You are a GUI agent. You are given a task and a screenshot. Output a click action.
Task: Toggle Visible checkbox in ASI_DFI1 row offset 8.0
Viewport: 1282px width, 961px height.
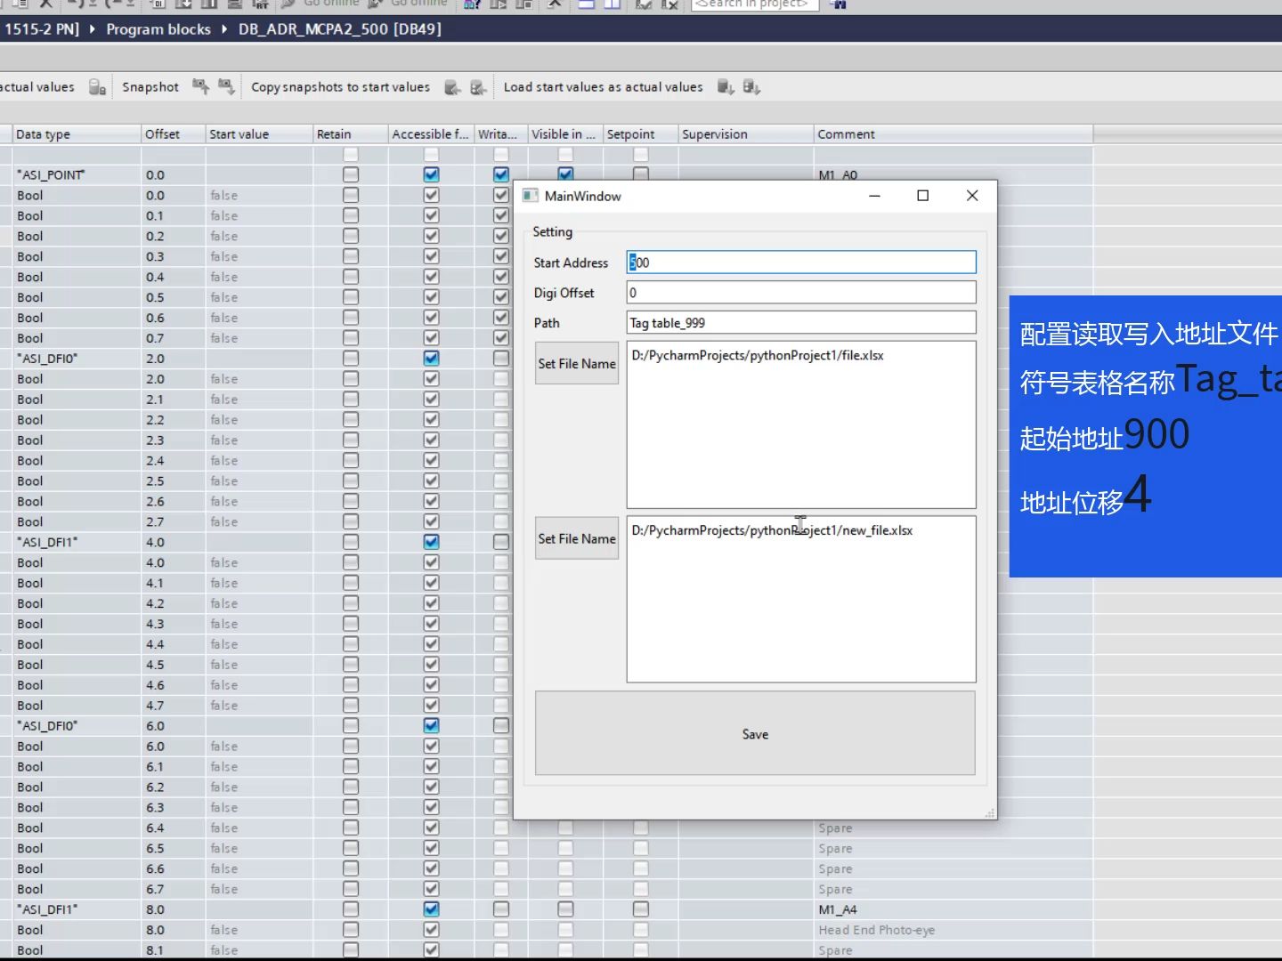[x=565, y=909]
